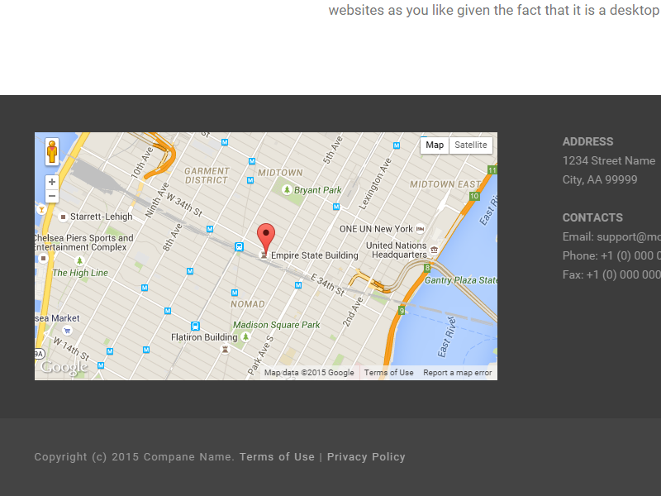Click the United Nations Headquarters label

pos(397,250)
